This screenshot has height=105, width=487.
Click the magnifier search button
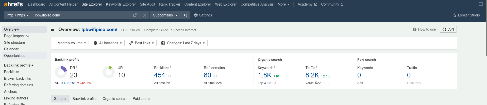coord(186,15)
